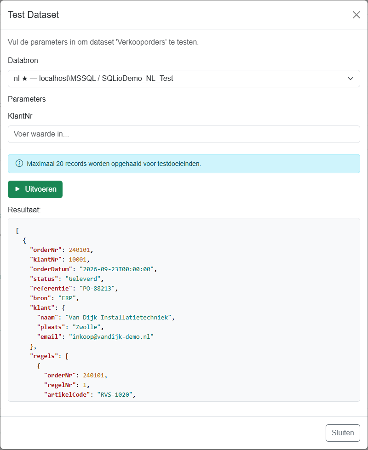Close the Test Dataset dialog with X
This screenshot has height=450, width=368.
click(x=356, y=15)
